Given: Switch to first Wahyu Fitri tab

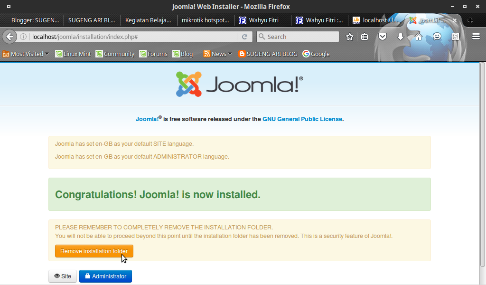Looking at the screenshot, I should point(262,20).
